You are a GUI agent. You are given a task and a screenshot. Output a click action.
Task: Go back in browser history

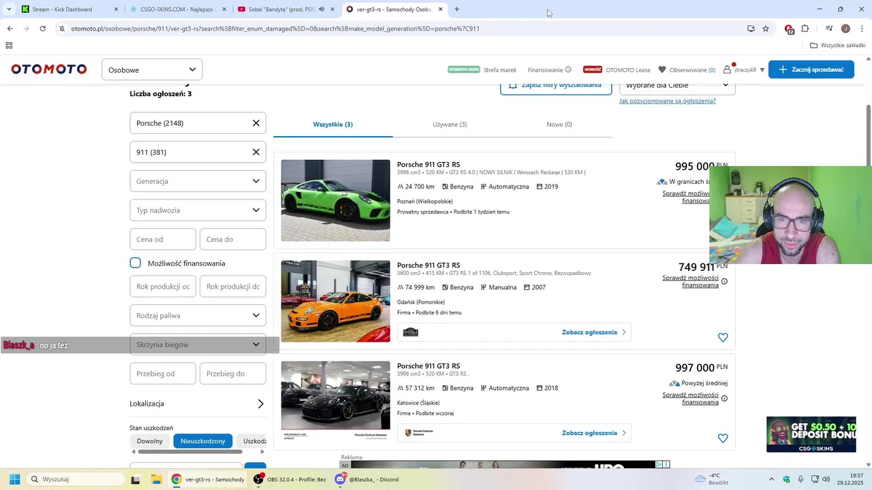(10, 29)
